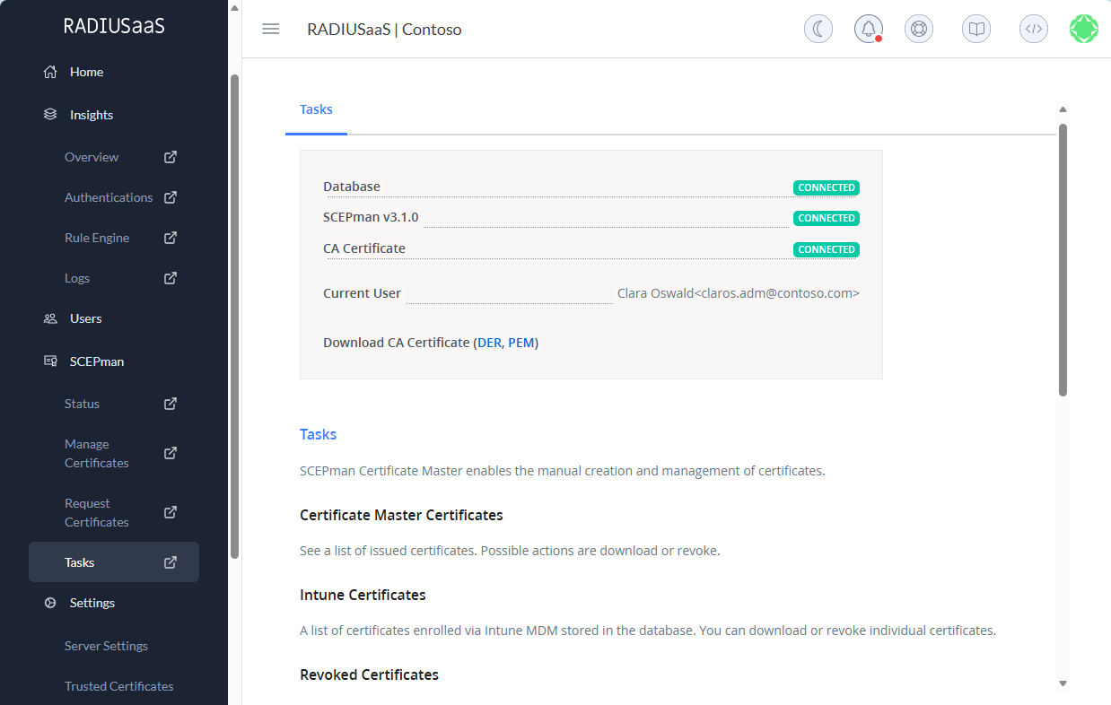Toggle dark mode with the moon icon
The height and width of the screenshot is (705, 1111).
point(818,28)
